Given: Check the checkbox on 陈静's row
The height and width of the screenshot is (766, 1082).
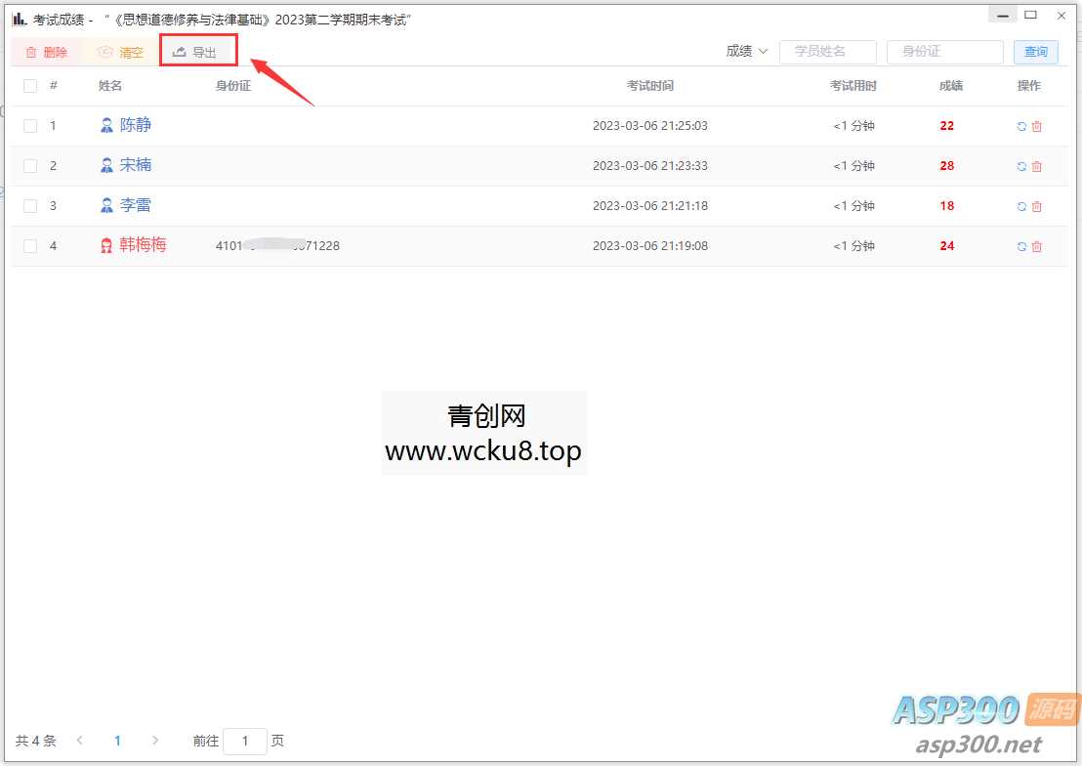Looking at the screenshot, I should 29,126.
